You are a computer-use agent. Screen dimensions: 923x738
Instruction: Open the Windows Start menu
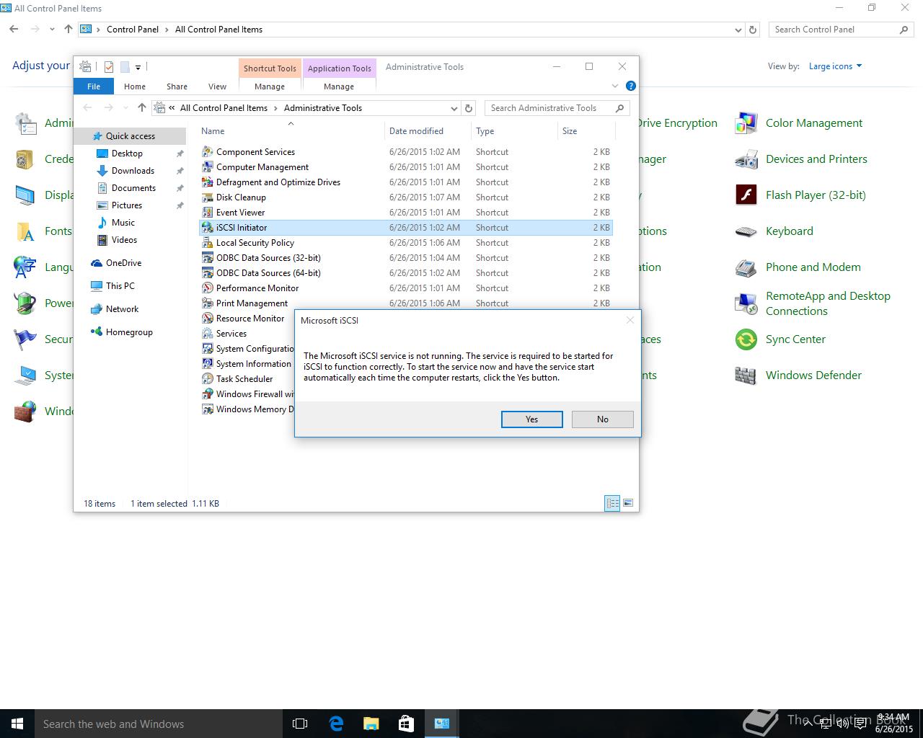(17, 724)
